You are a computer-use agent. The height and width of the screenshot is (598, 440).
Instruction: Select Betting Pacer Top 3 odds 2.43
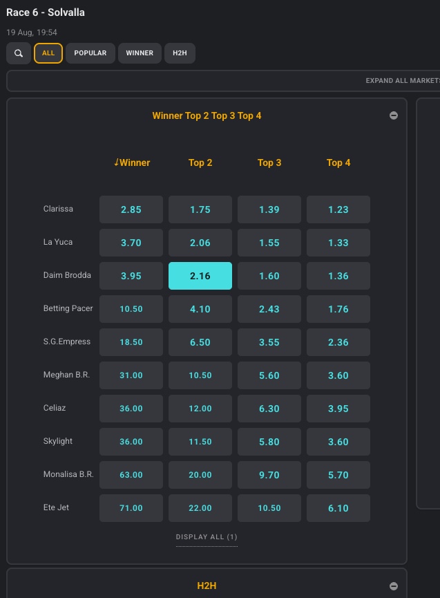click(269, 309)
